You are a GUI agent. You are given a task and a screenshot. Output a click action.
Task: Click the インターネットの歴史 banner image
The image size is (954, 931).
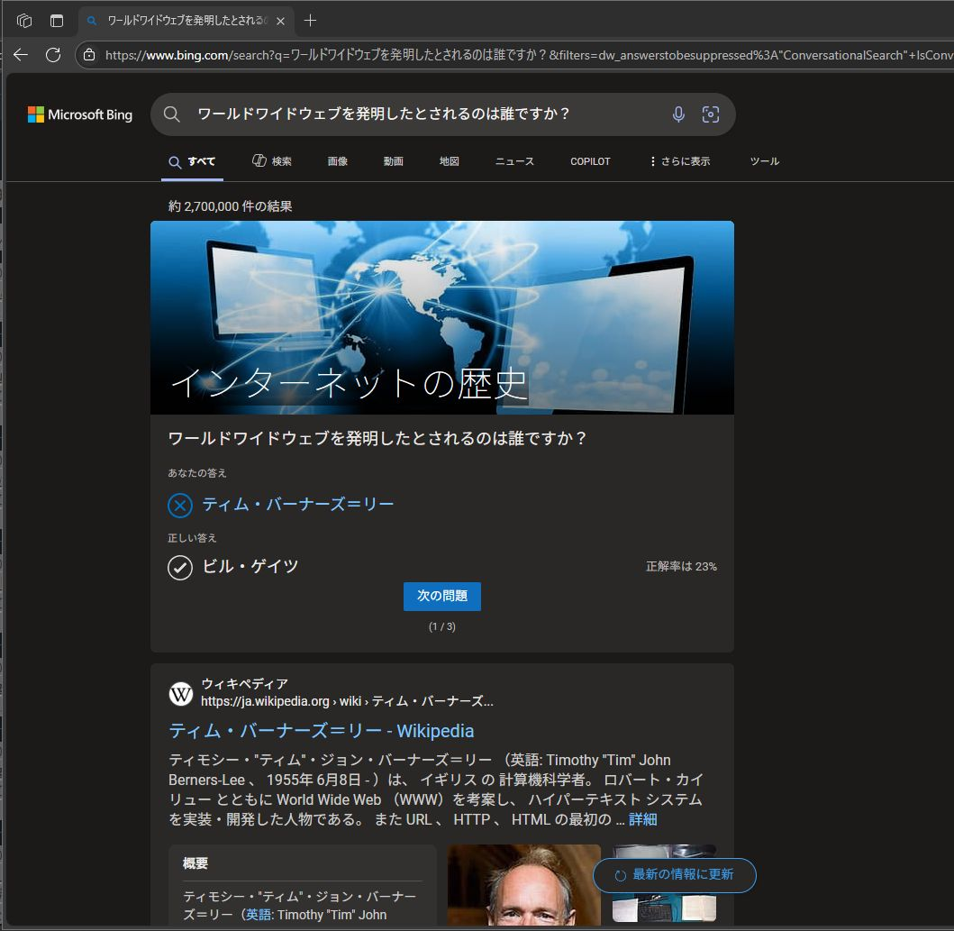pos(442,317)
